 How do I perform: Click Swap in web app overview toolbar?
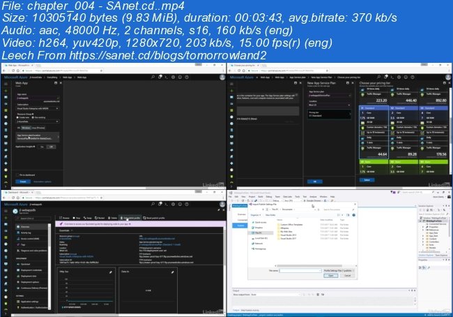(88, 218)
